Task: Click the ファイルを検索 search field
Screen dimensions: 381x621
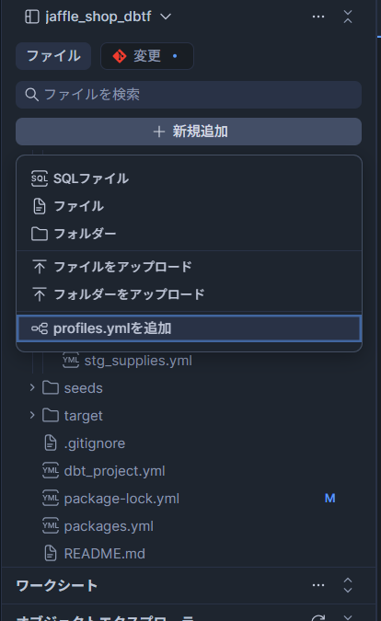Action: [189, 95]
